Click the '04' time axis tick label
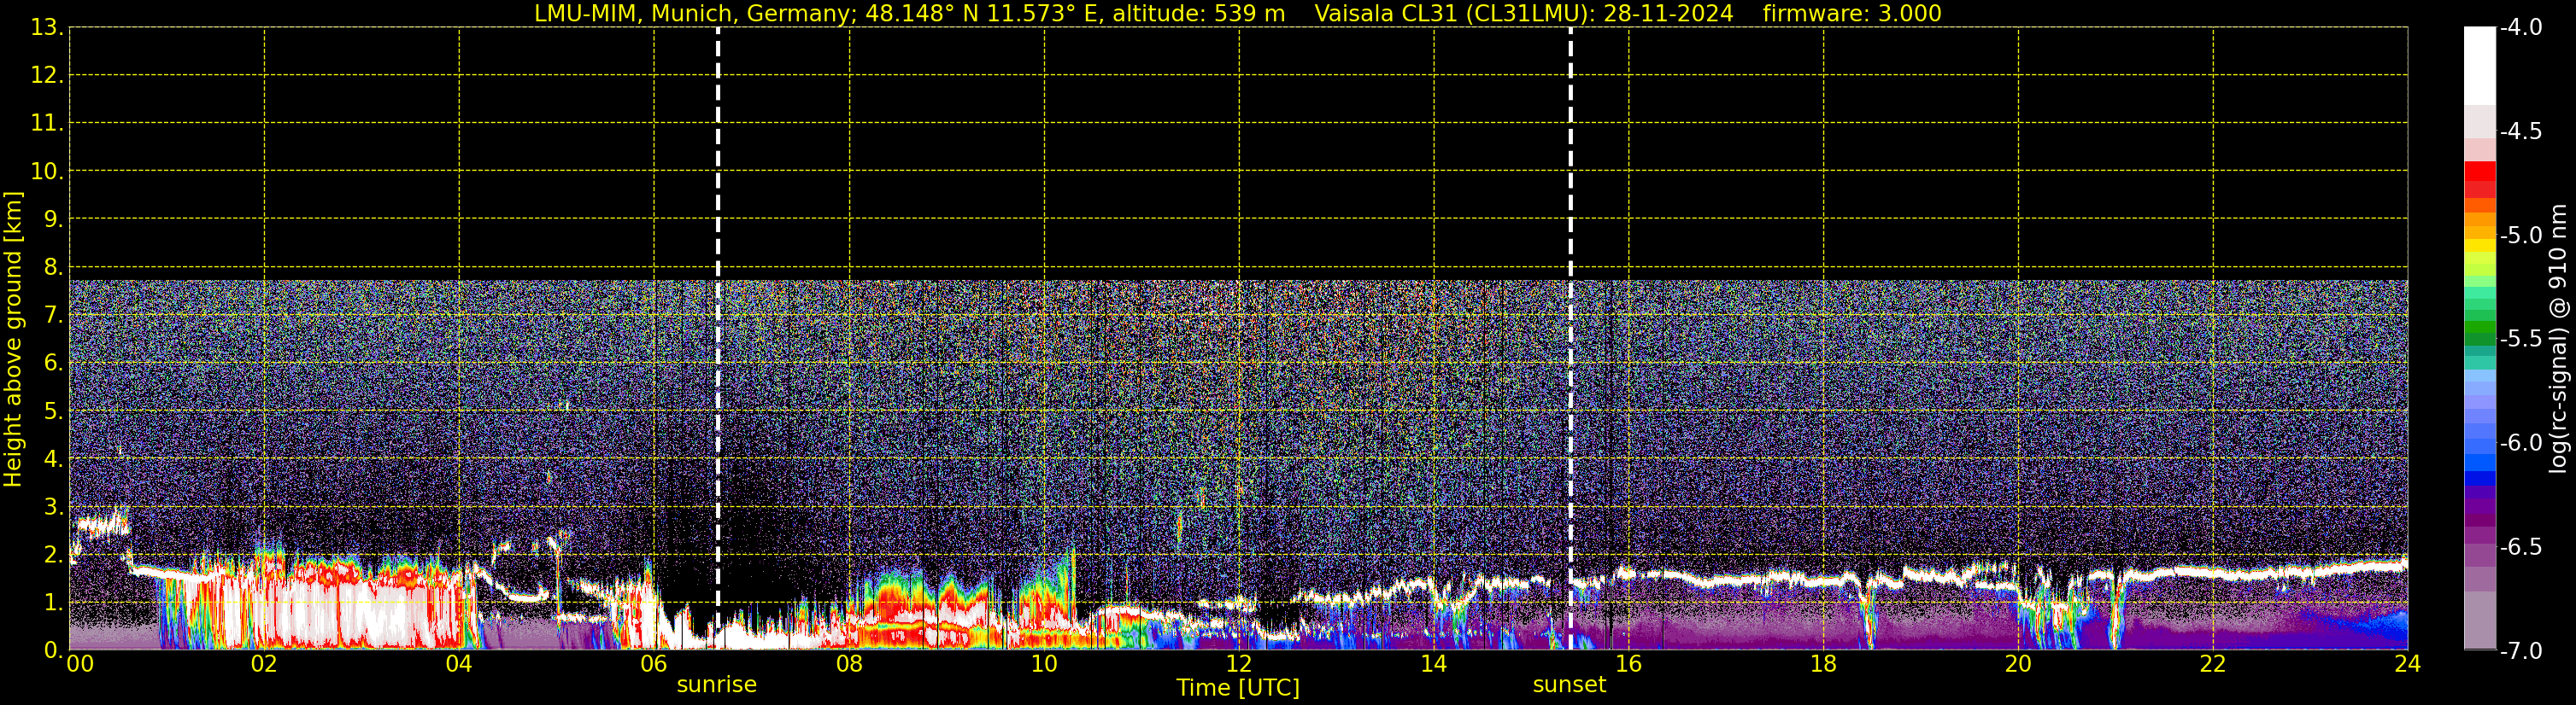Image resolution: width=2576 pixels, height=705 pixels. [x=459, y=664]
